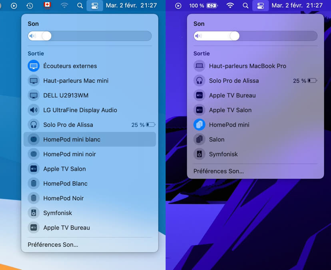Click Symfonisk speaker icon in left panel
The height and width of the screenshot is (270, 331).
click(34, 213)
